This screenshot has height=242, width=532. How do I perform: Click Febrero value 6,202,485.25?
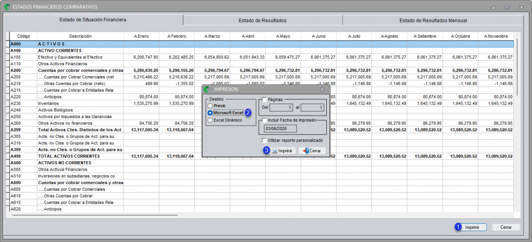point(181,57)
